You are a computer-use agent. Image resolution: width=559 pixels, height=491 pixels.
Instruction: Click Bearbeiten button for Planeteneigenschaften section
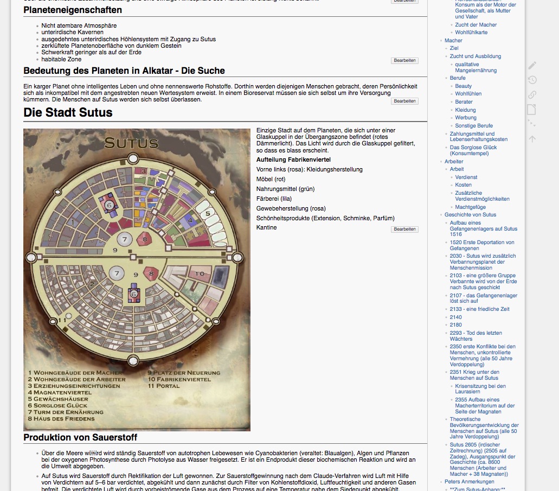[x=404, y=60]
